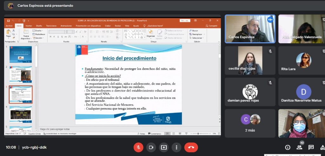Open the three-dot more options menu

[x=176, y=147]
